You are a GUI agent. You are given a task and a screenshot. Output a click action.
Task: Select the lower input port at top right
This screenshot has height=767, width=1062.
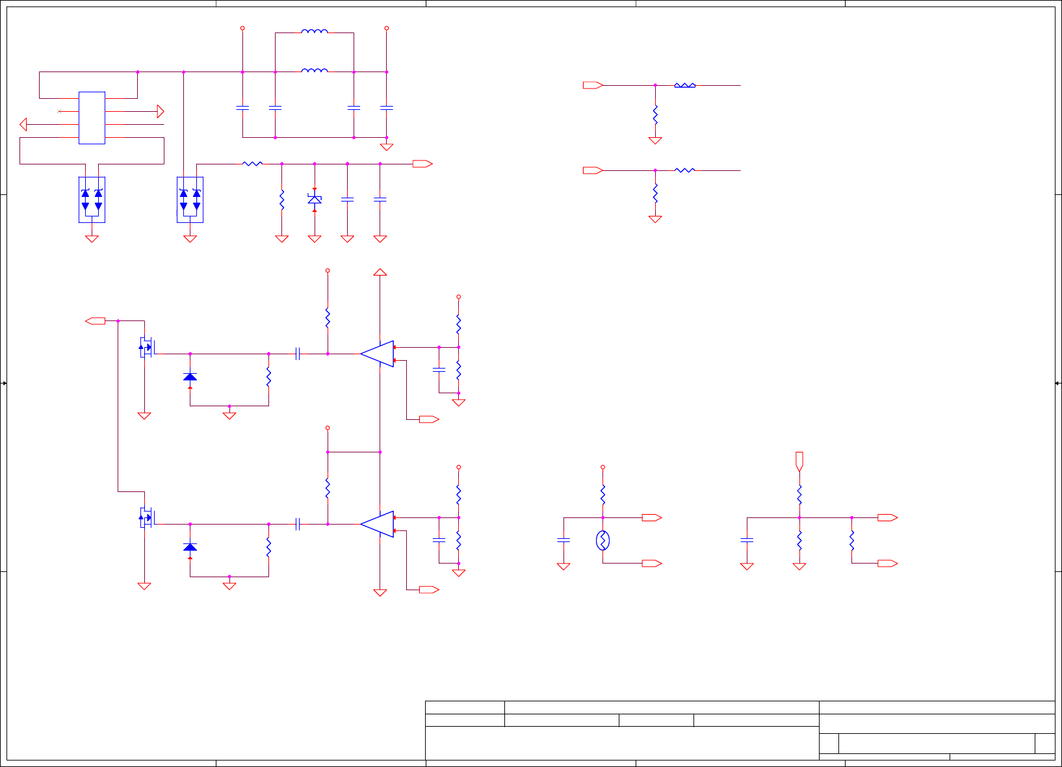pyautogui.click(x=593, y=170)
